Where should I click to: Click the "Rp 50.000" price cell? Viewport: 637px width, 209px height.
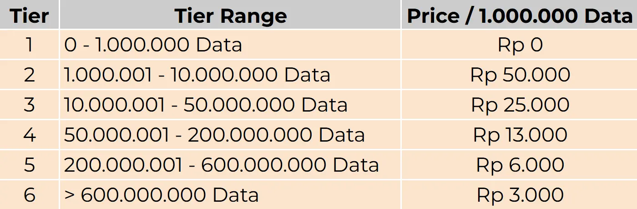pos(520,75)
